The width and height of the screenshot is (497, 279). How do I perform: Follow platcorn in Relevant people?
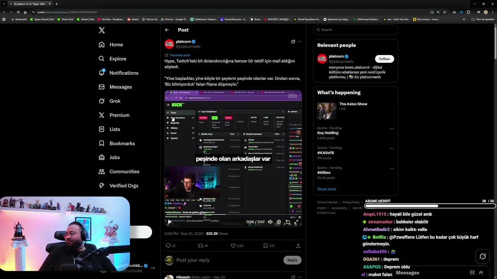[384, 59]
